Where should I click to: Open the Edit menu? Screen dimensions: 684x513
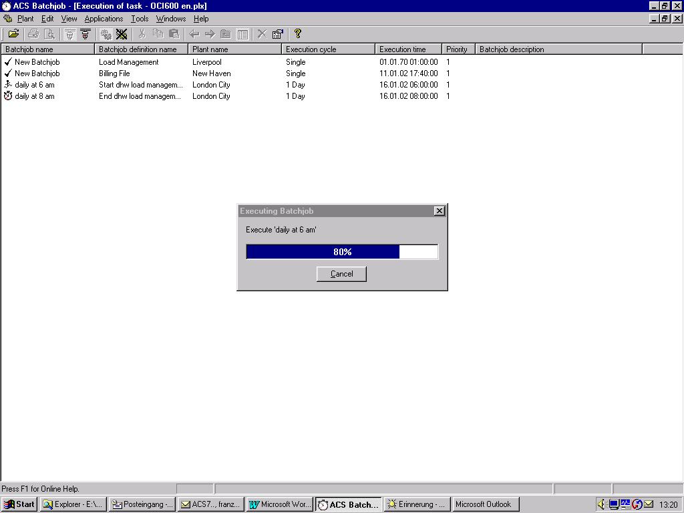47,19
